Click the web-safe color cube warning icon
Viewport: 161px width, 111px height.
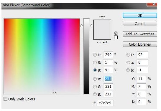(x=116, y=33)
